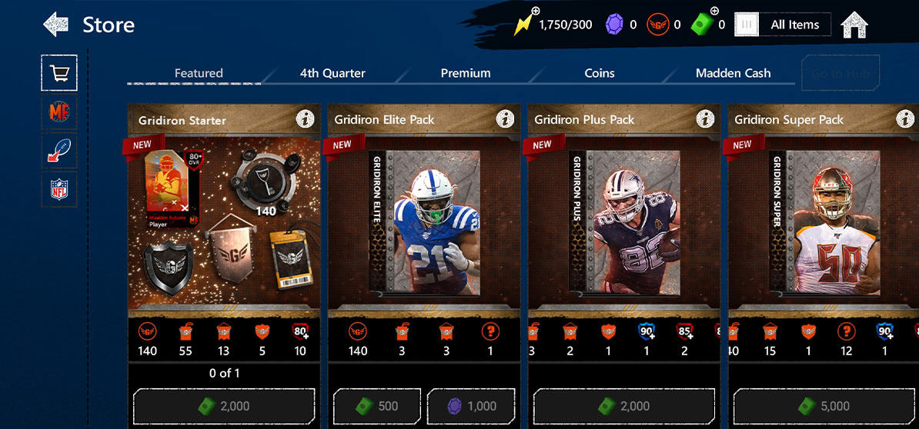
Task: Buy Gridiron Super Pack for 5,000 cash
Action: (x=824, y=406)
